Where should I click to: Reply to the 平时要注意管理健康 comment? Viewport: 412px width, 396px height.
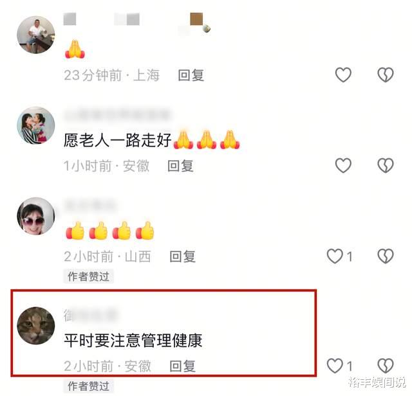pyautogui.click(x=182, y=366)
